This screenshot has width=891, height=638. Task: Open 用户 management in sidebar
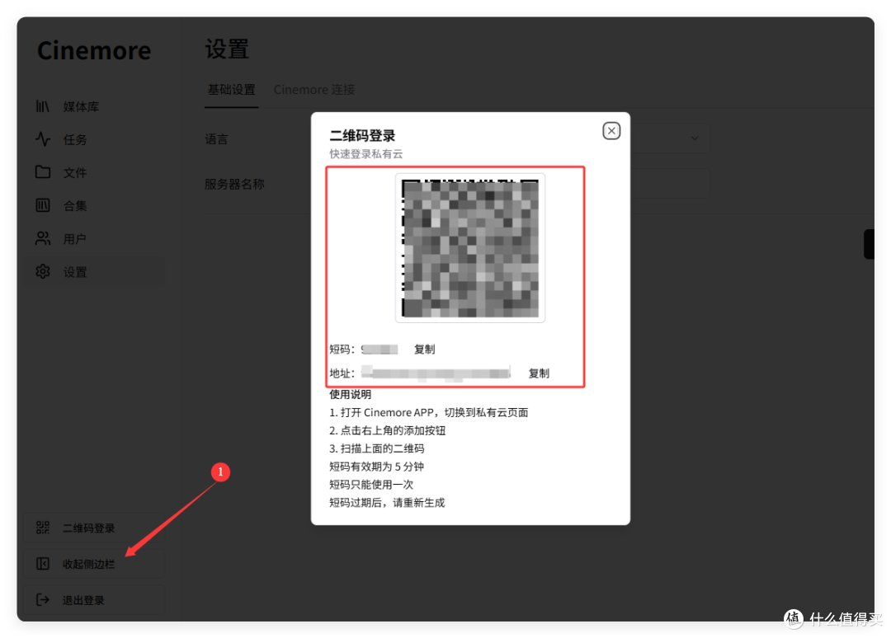point(94,239)
